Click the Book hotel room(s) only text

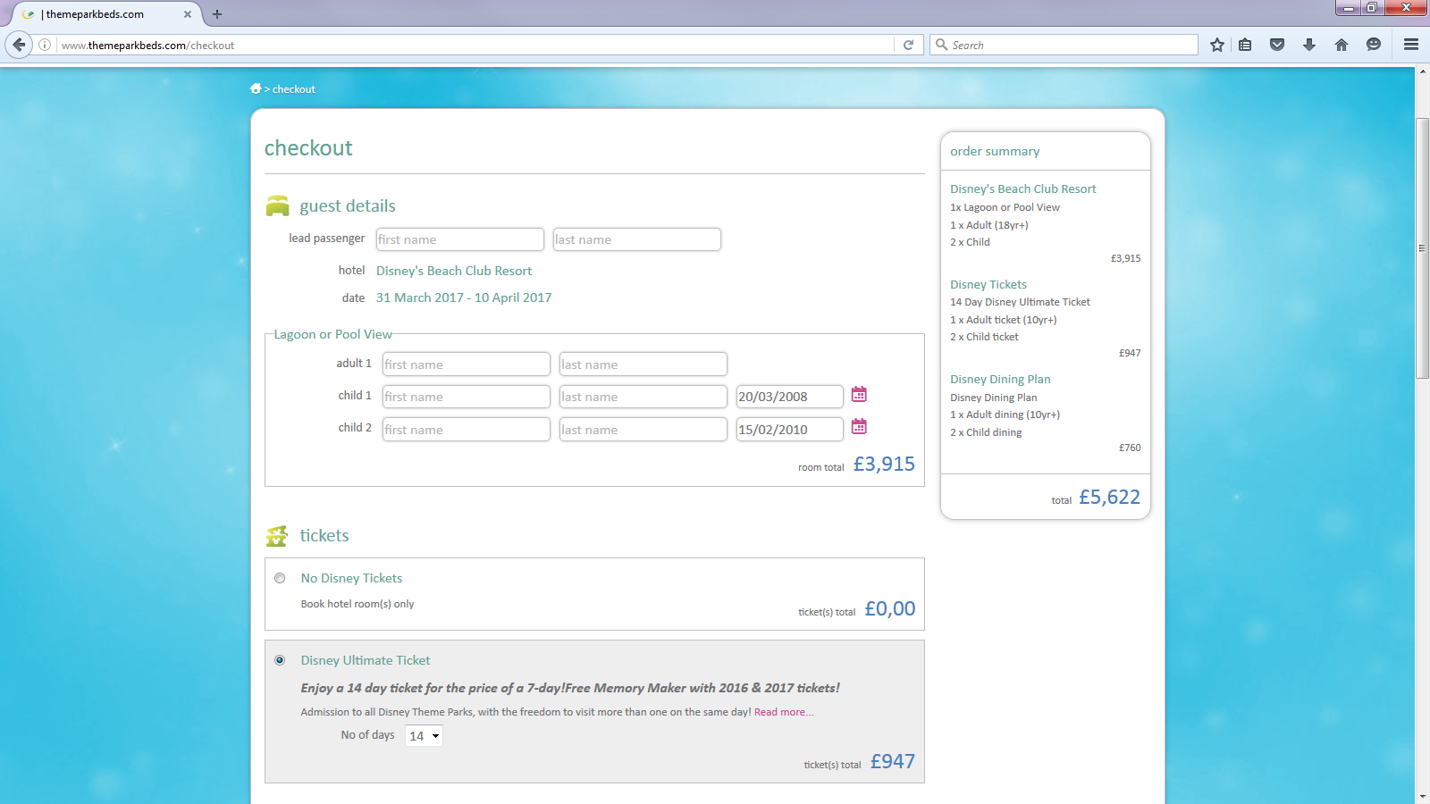357,604
